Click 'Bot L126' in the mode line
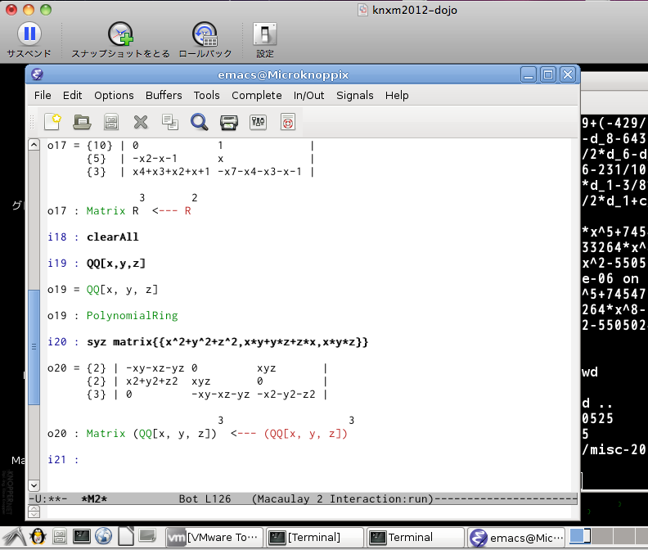This screenshot has height=550, width=648. click(205, 498)
